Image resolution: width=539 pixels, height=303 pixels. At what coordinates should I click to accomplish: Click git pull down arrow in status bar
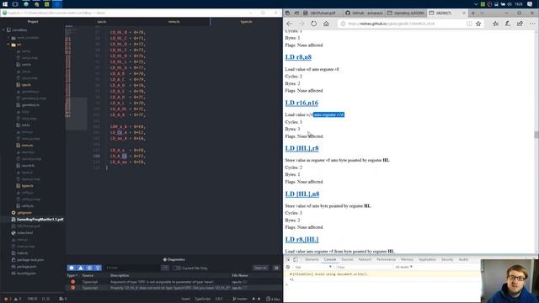(x=253, y=300)
